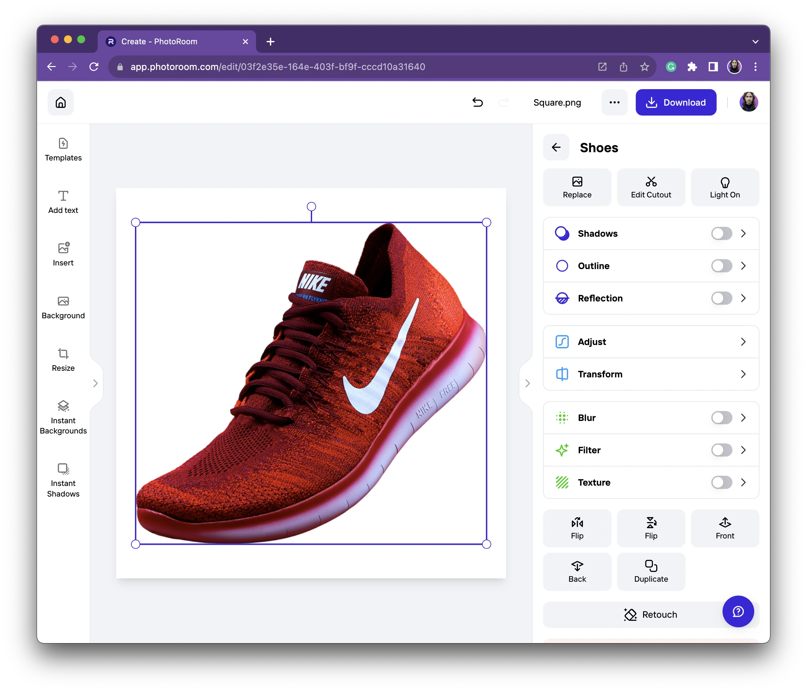Select the Resize tool
This screenshot has height=692, width=807.
click(x=63, y=360)
